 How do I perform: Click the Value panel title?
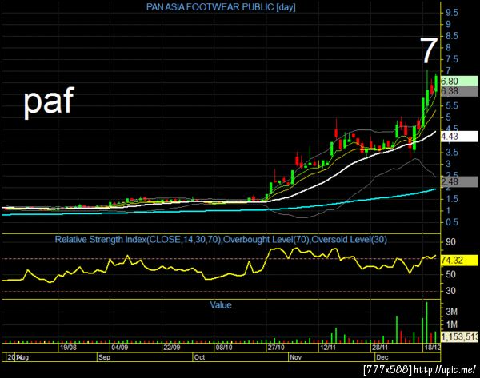(221, 305)
